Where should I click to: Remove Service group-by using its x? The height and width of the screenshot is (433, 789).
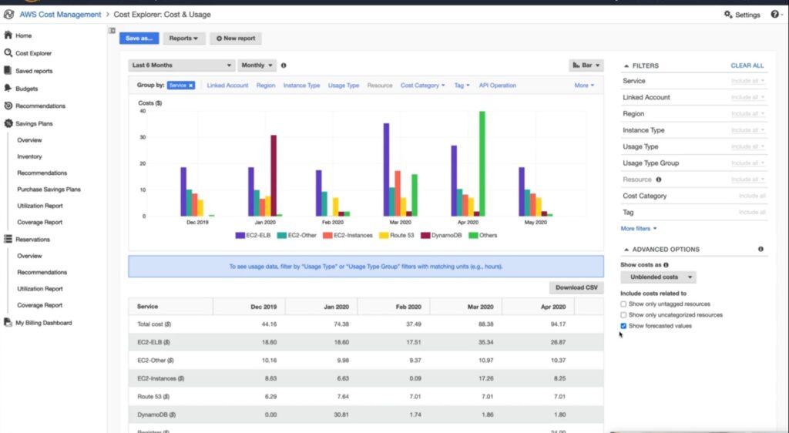point(191,86)
